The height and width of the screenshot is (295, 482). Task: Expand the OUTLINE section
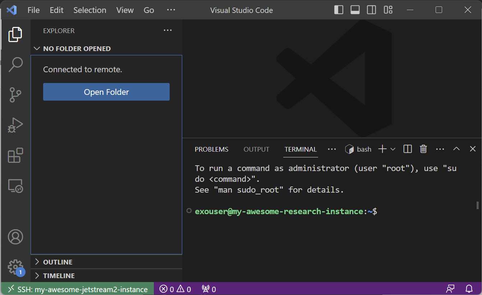pos(106,262)
